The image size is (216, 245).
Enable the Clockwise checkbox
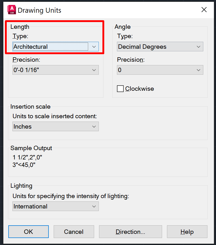click(x=120, y=89)
